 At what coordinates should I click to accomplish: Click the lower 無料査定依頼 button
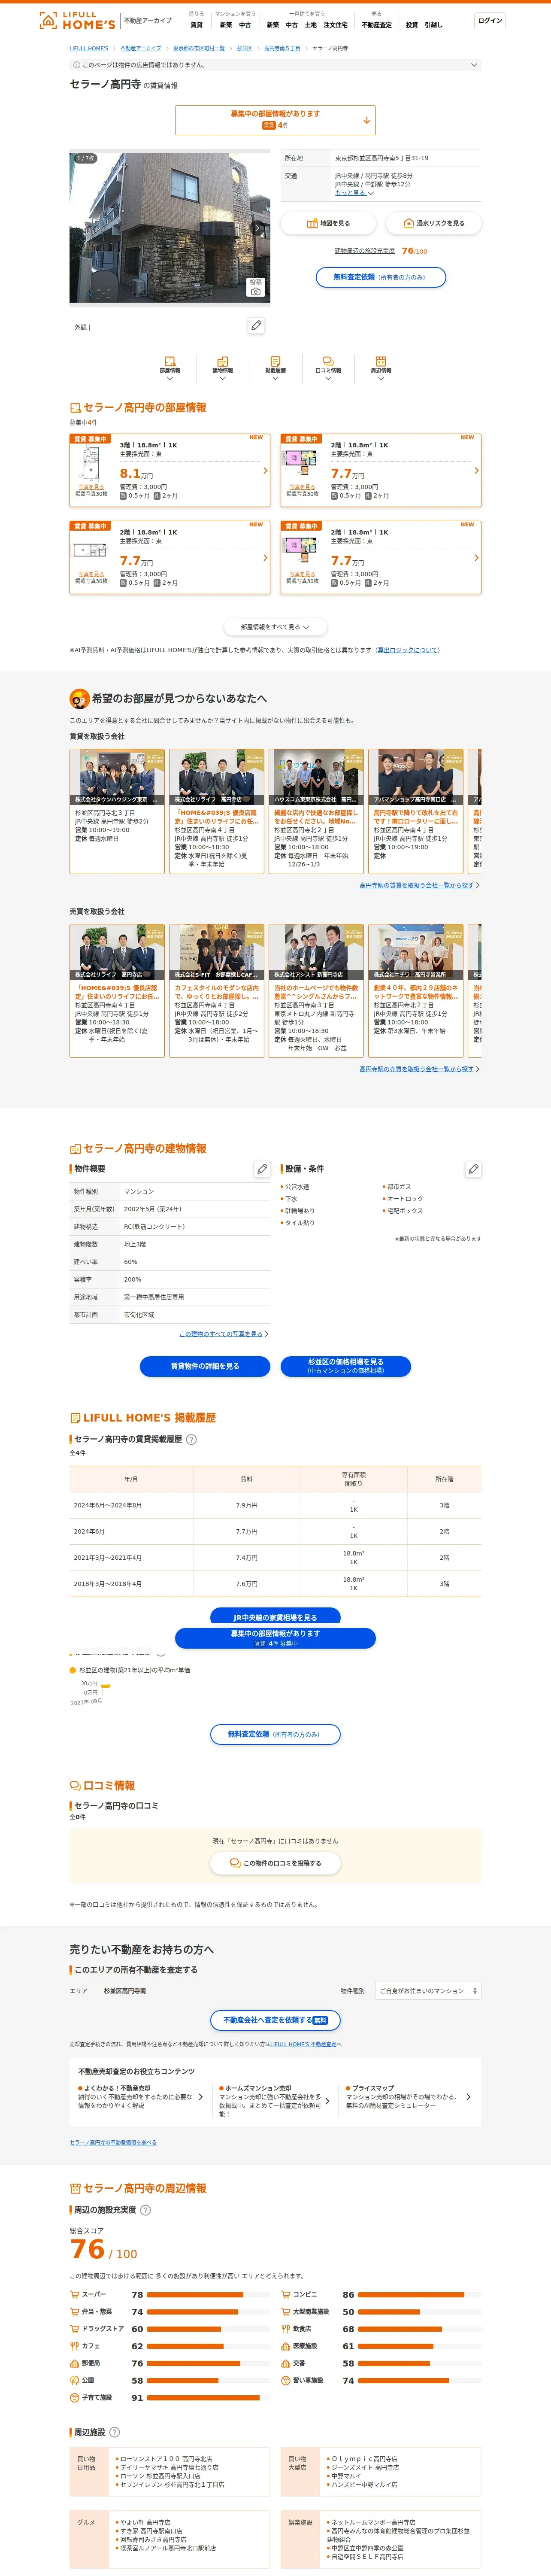pyautogui.click(x=275, y=1734)
